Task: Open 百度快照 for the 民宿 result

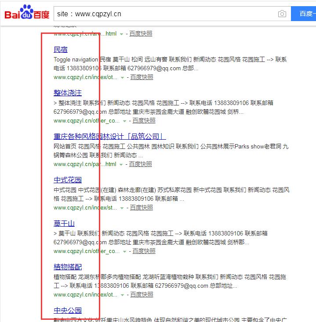Action: 142,77
